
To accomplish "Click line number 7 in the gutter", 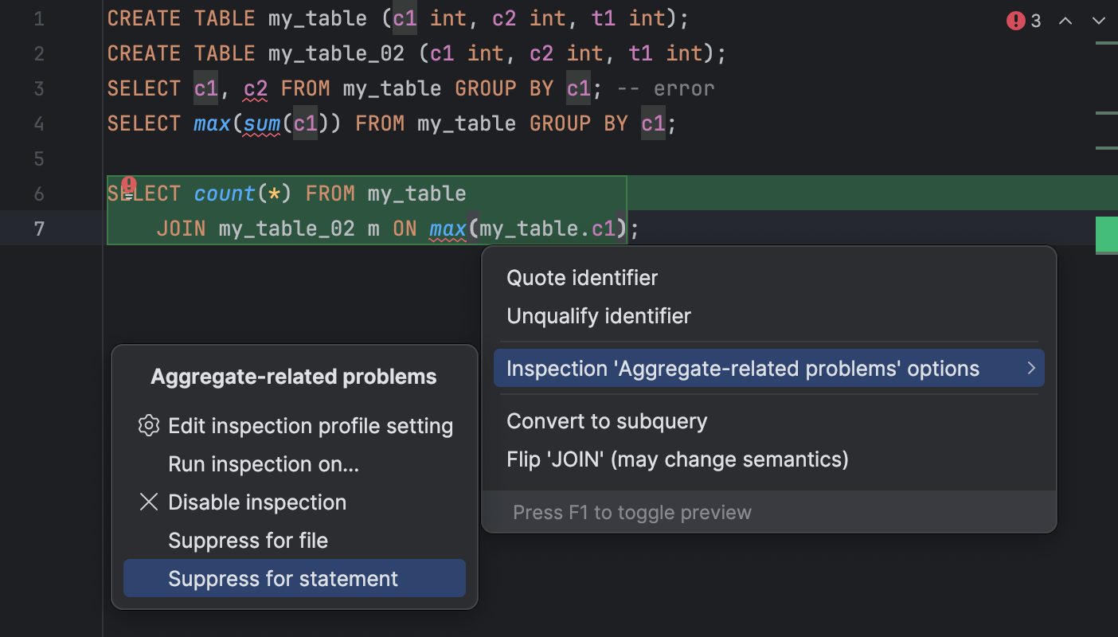I will (x=38, y=229).
